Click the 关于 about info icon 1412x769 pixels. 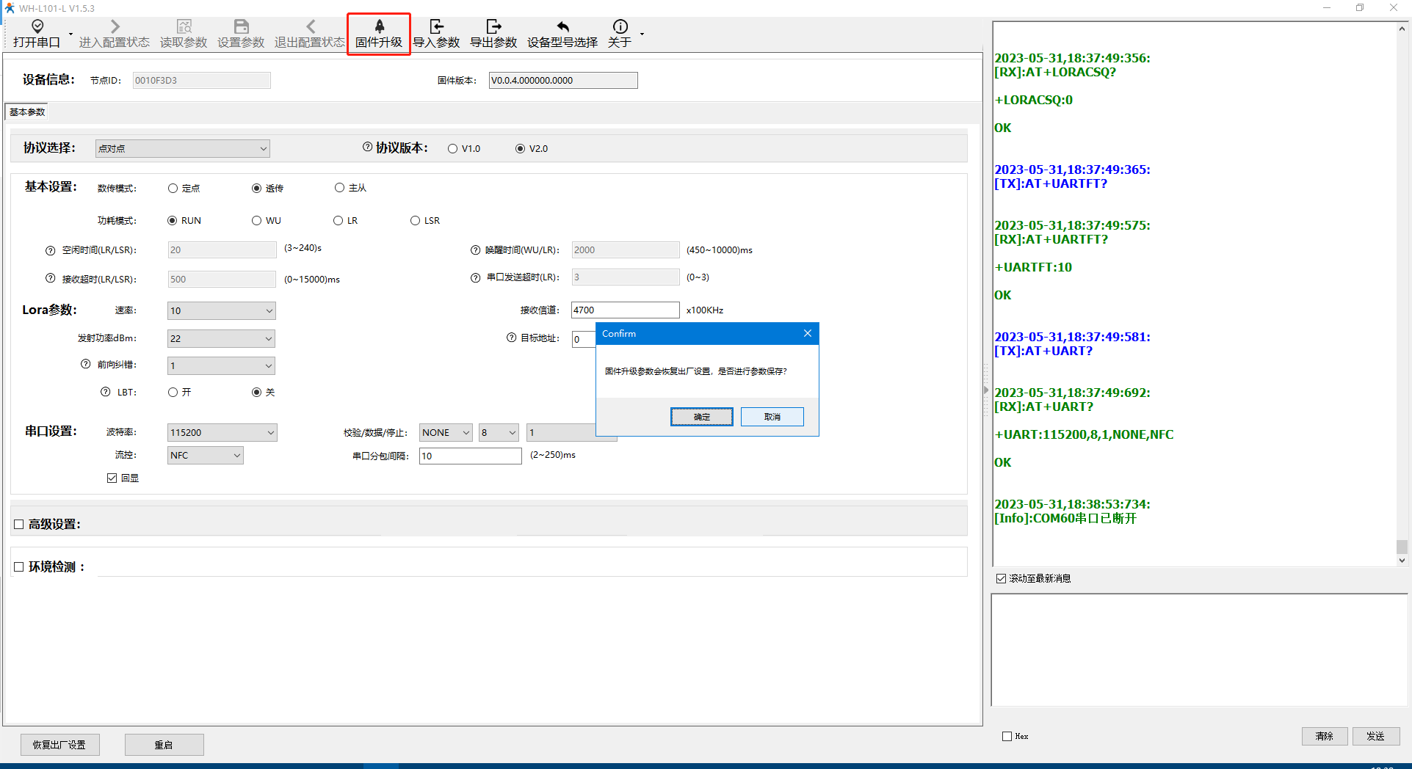tap(620, 27)
